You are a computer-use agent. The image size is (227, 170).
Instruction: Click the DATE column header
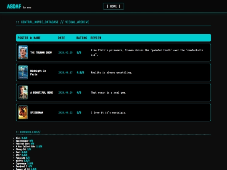pyautogui.click(x=61, y=38)
